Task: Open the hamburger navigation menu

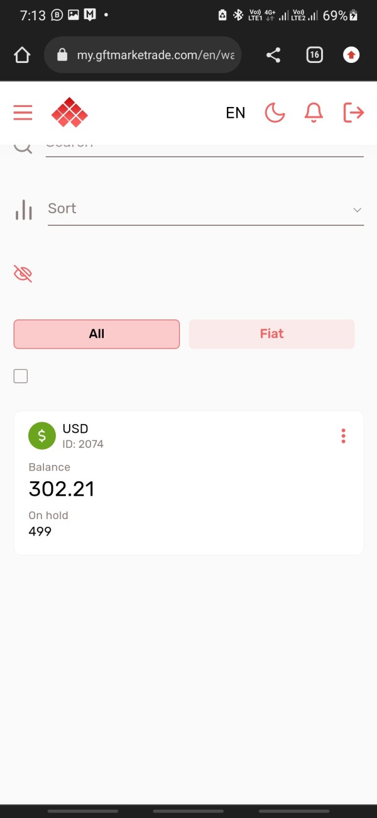Action: point(23,113)
